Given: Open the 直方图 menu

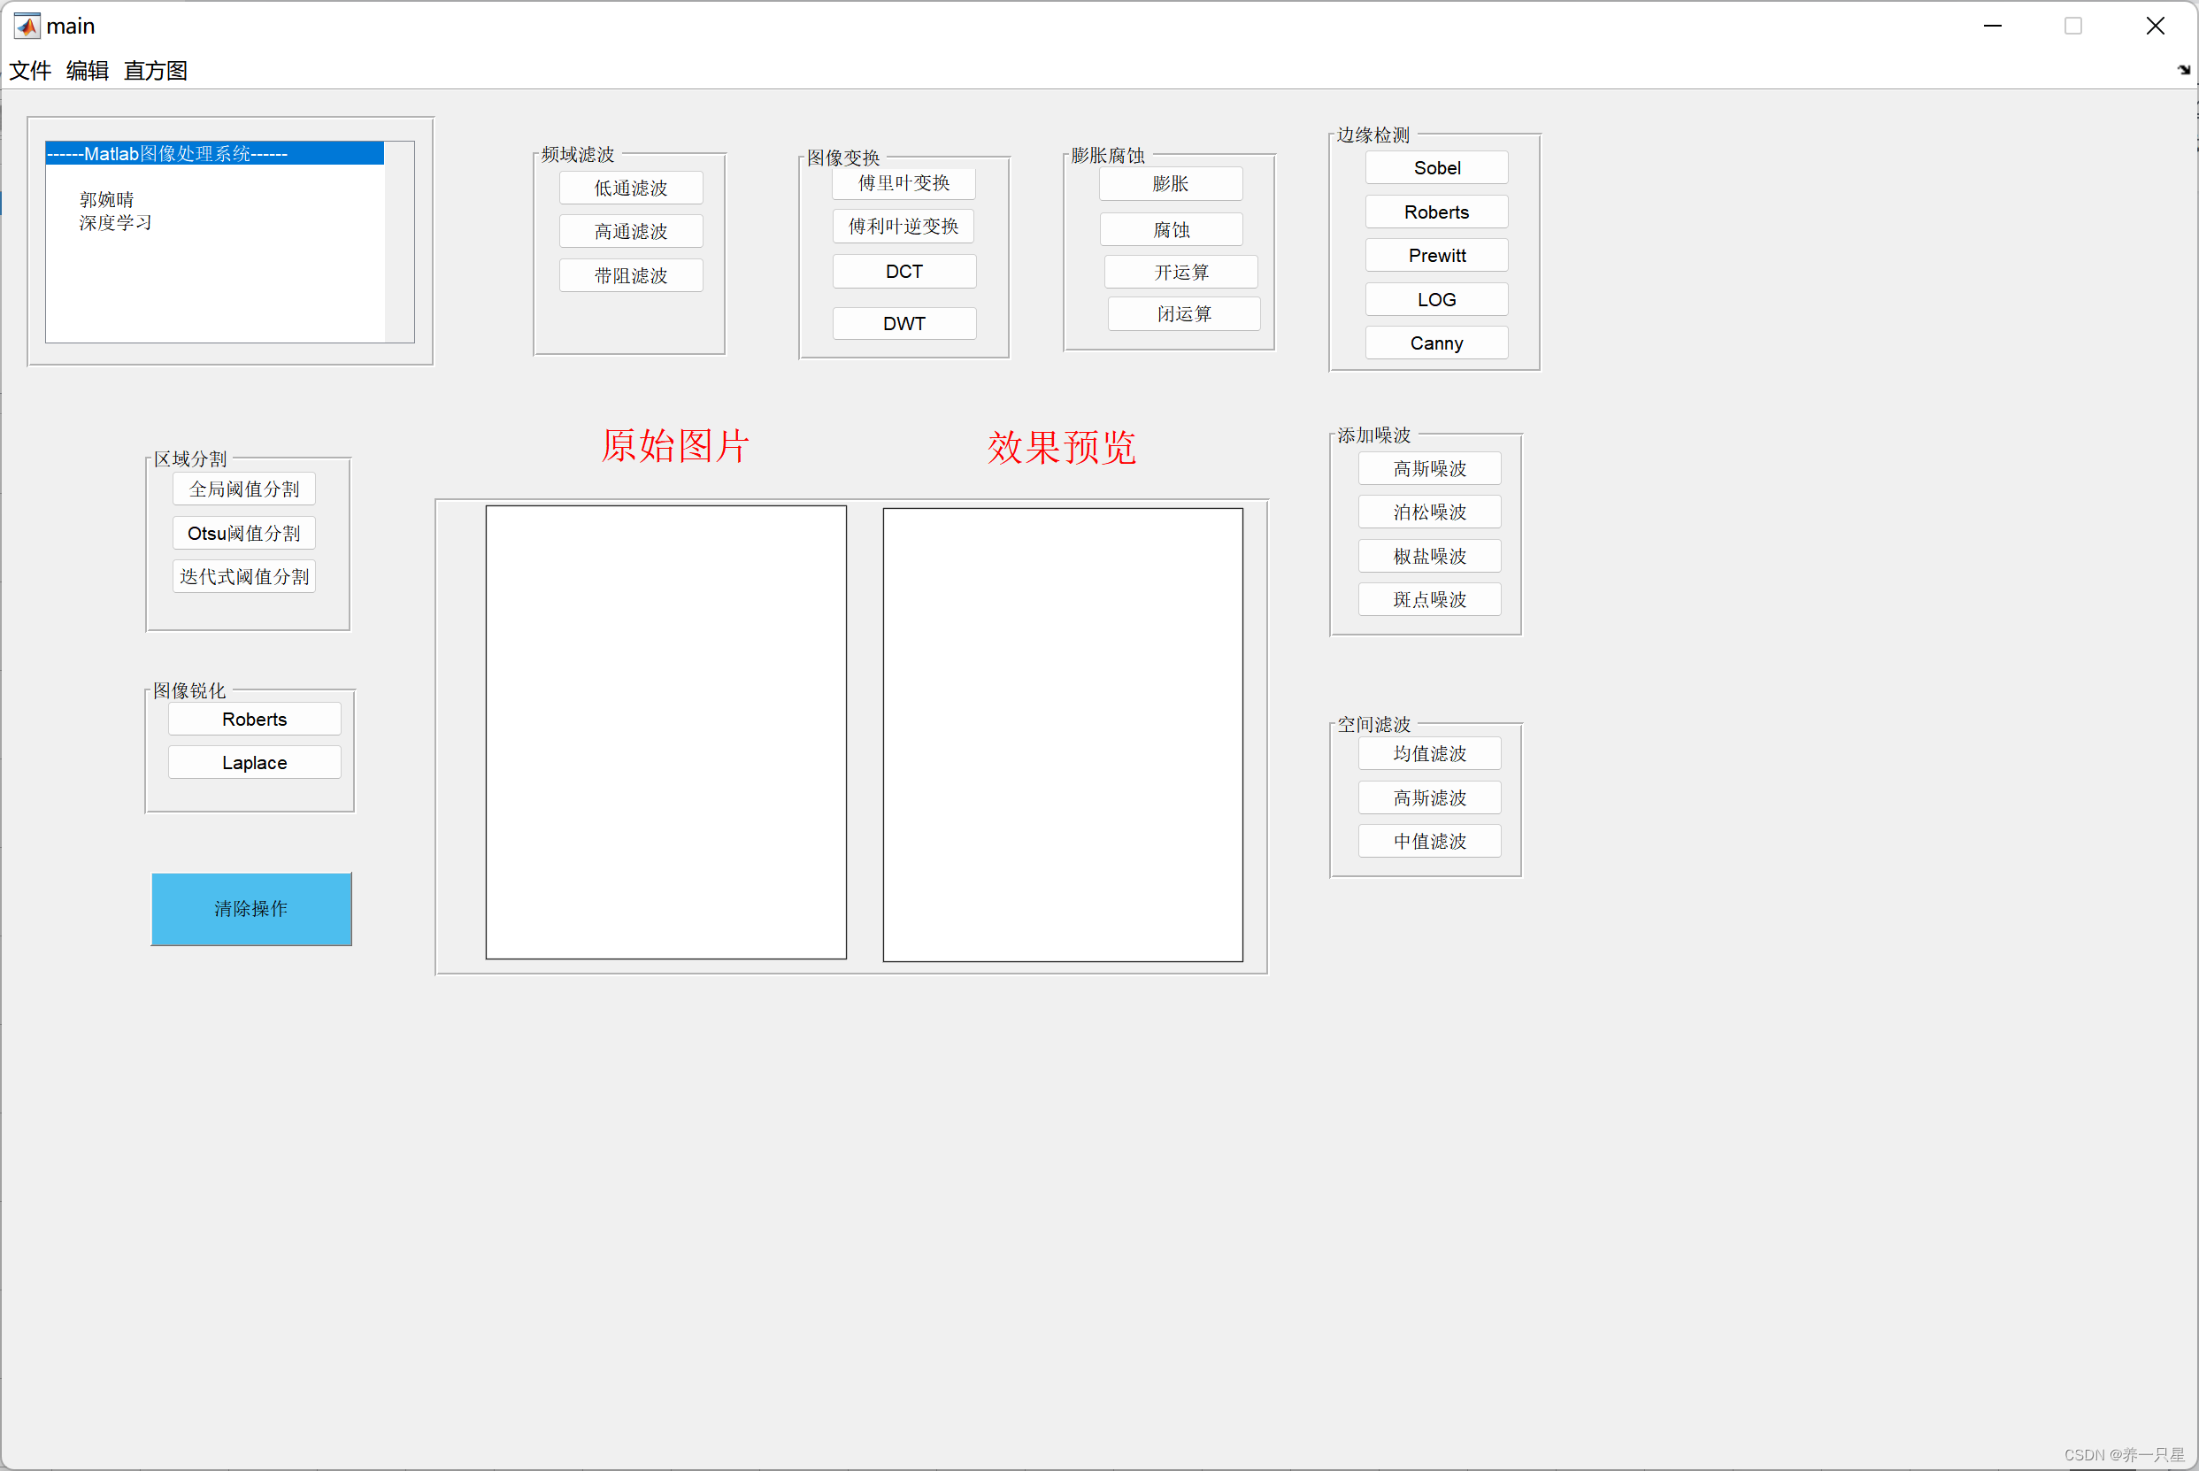Looking at the screenshot, I should pos(156,72).
